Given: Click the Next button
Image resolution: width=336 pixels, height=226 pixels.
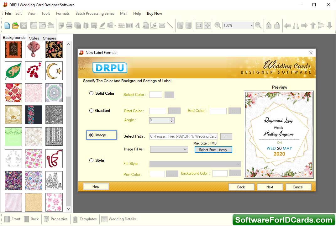Looking at the screenshot, I should click(x=270, y=187).
